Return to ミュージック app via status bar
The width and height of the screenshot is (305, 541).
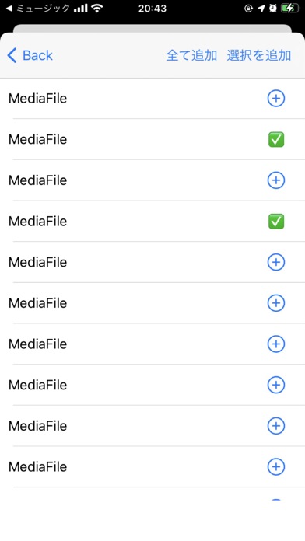[38, 9]
